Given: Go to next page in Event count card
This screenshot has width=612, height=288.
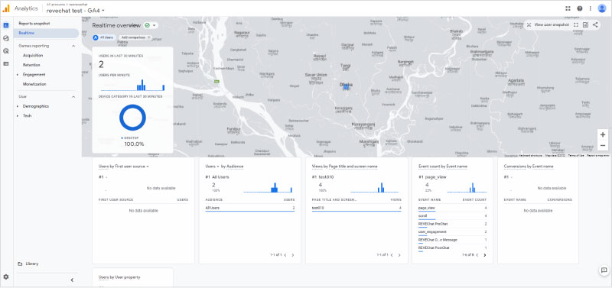Looking at the screenshot, I should coord(485,255).
